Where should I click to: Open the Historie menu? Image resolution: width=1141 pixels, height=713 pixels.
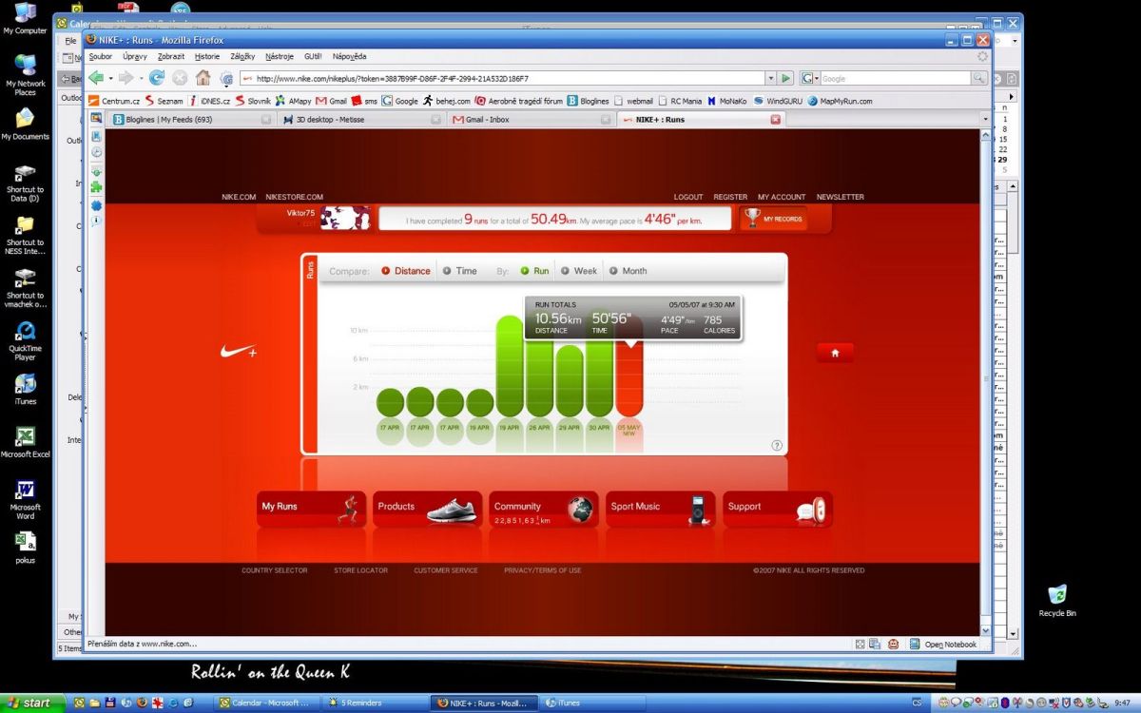pos(207,56)
